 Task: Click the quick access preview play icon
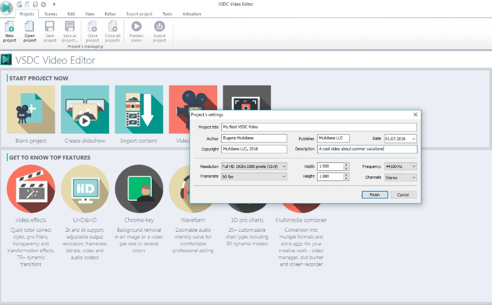tap(43, 5)
